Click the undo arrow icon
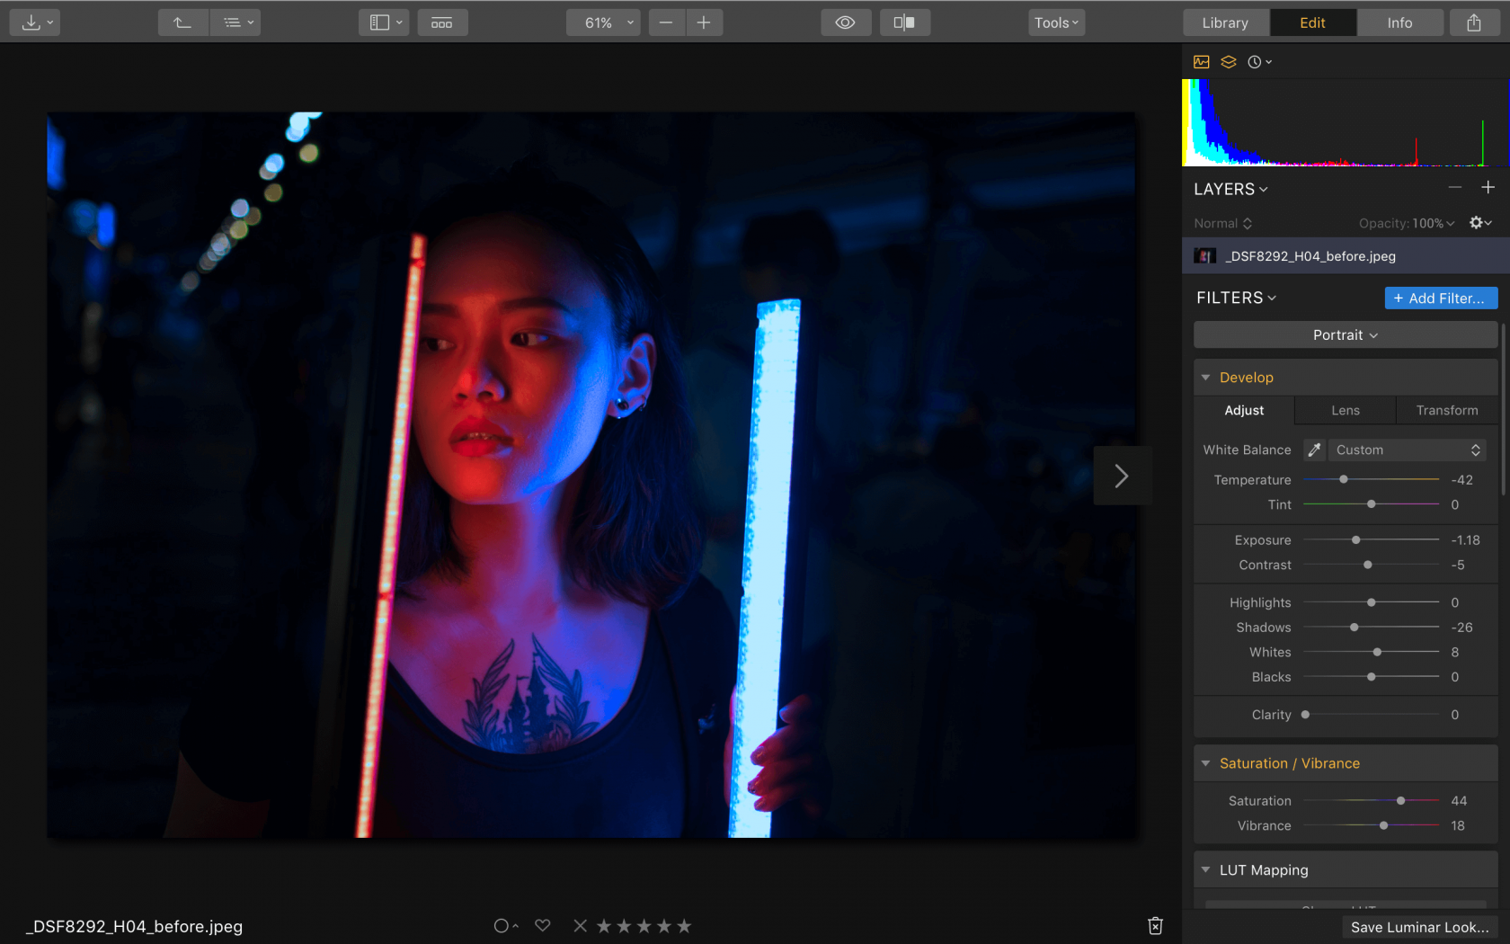 pyautogui.click(x=182, y=22)
